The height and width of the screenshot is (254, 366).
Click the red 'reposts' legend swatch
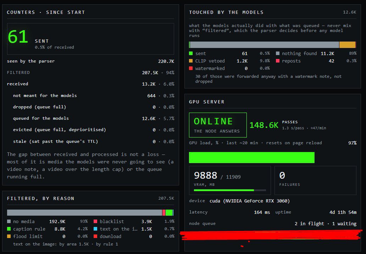click(x=278, y=61)
